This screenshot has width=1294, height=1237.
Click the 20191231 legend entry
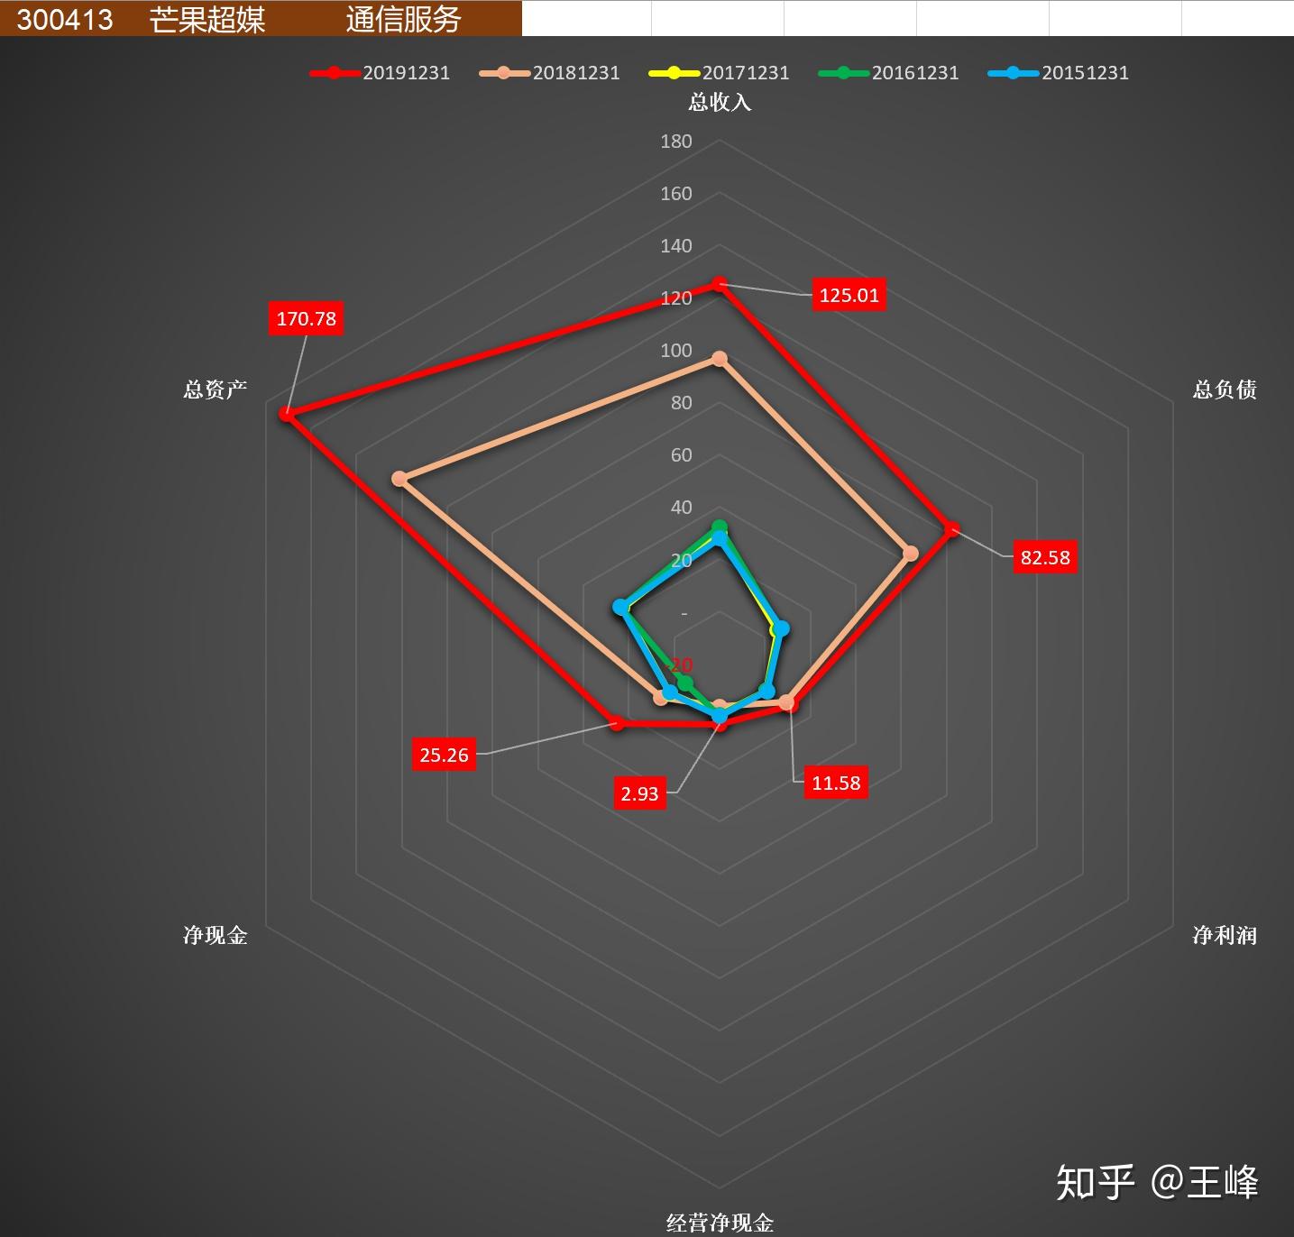click(x=380, y=73)
